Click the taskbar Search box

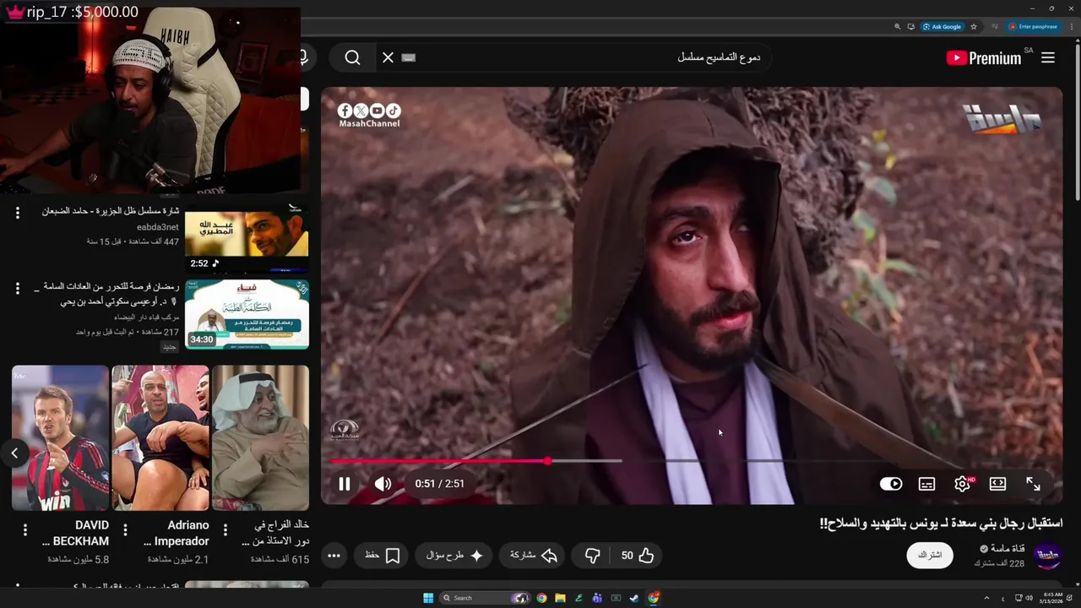[484, 598]
